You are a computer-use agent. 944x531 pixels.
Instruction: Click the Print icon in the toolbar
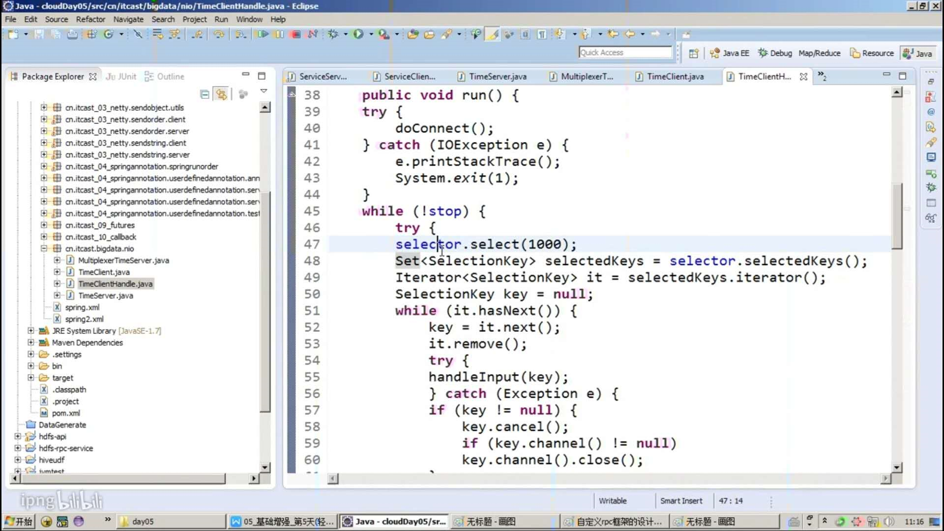point(72,34)
